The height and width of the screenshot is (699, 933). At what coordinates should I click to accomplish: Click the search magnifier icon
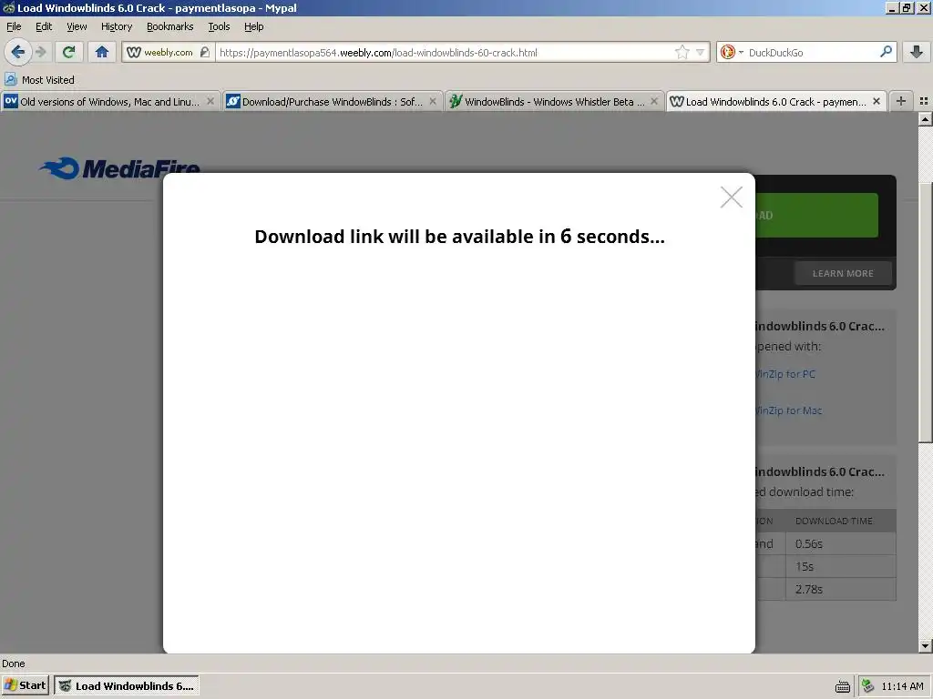click(x=886, y=52)
